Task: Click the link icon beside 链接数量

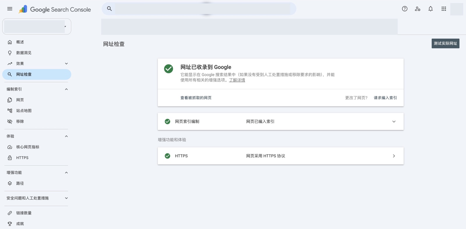Action: (10, 213)
